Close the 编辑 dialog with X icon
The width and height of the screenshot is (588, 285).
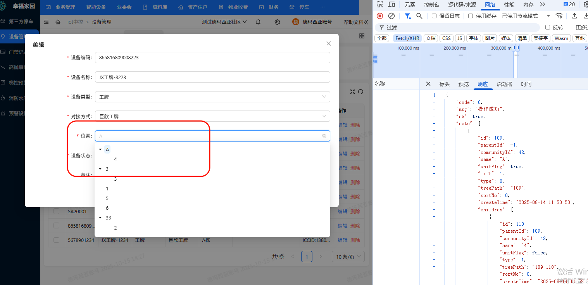point(329,43)
